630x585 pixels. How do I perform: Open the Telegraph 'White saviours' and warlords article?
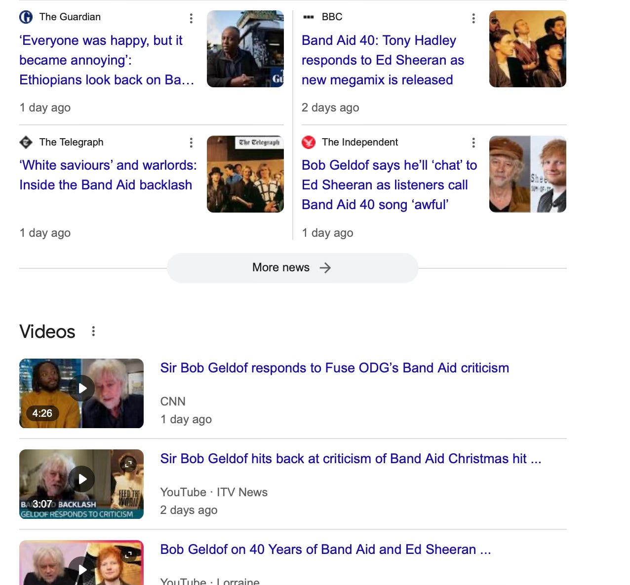108,175
